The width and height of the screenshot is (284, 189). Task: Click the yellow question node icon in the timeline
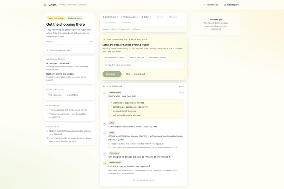[105, 164]
